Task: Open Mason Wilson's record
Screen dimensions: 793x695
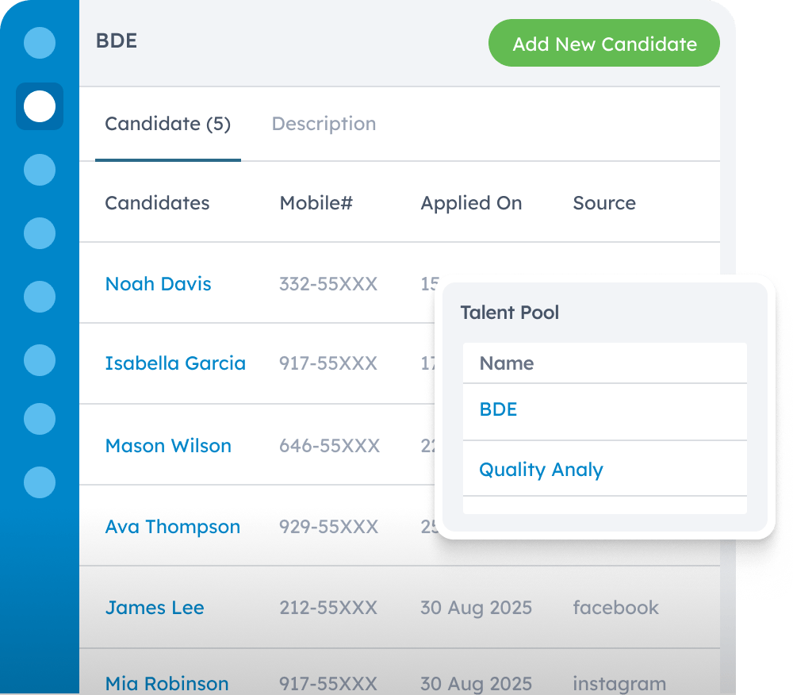Action: (168, 446)
